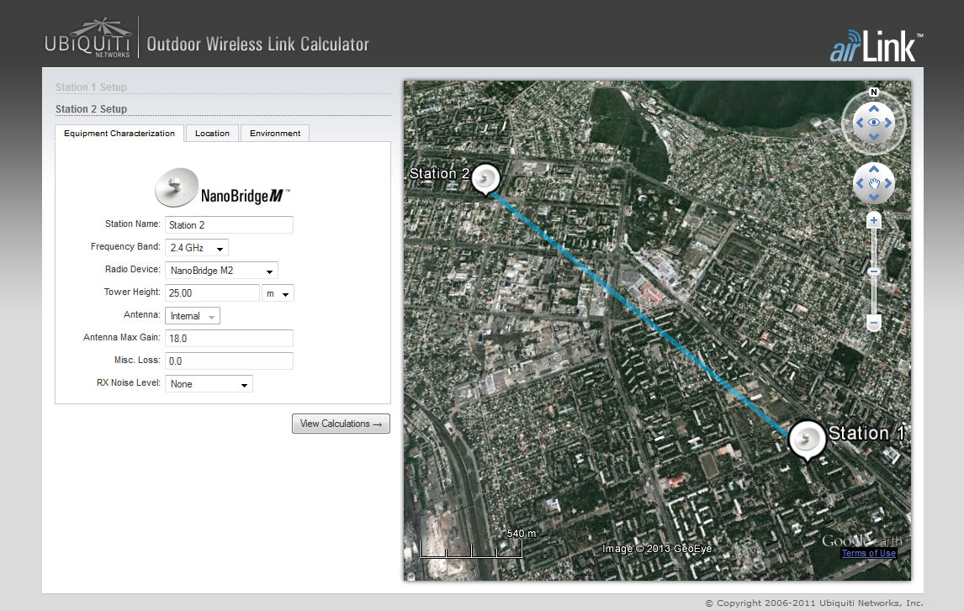This screenshot has width=964, height=611.
Task: Click the Station 1 map marker
Action: click(x=808, y=438)
